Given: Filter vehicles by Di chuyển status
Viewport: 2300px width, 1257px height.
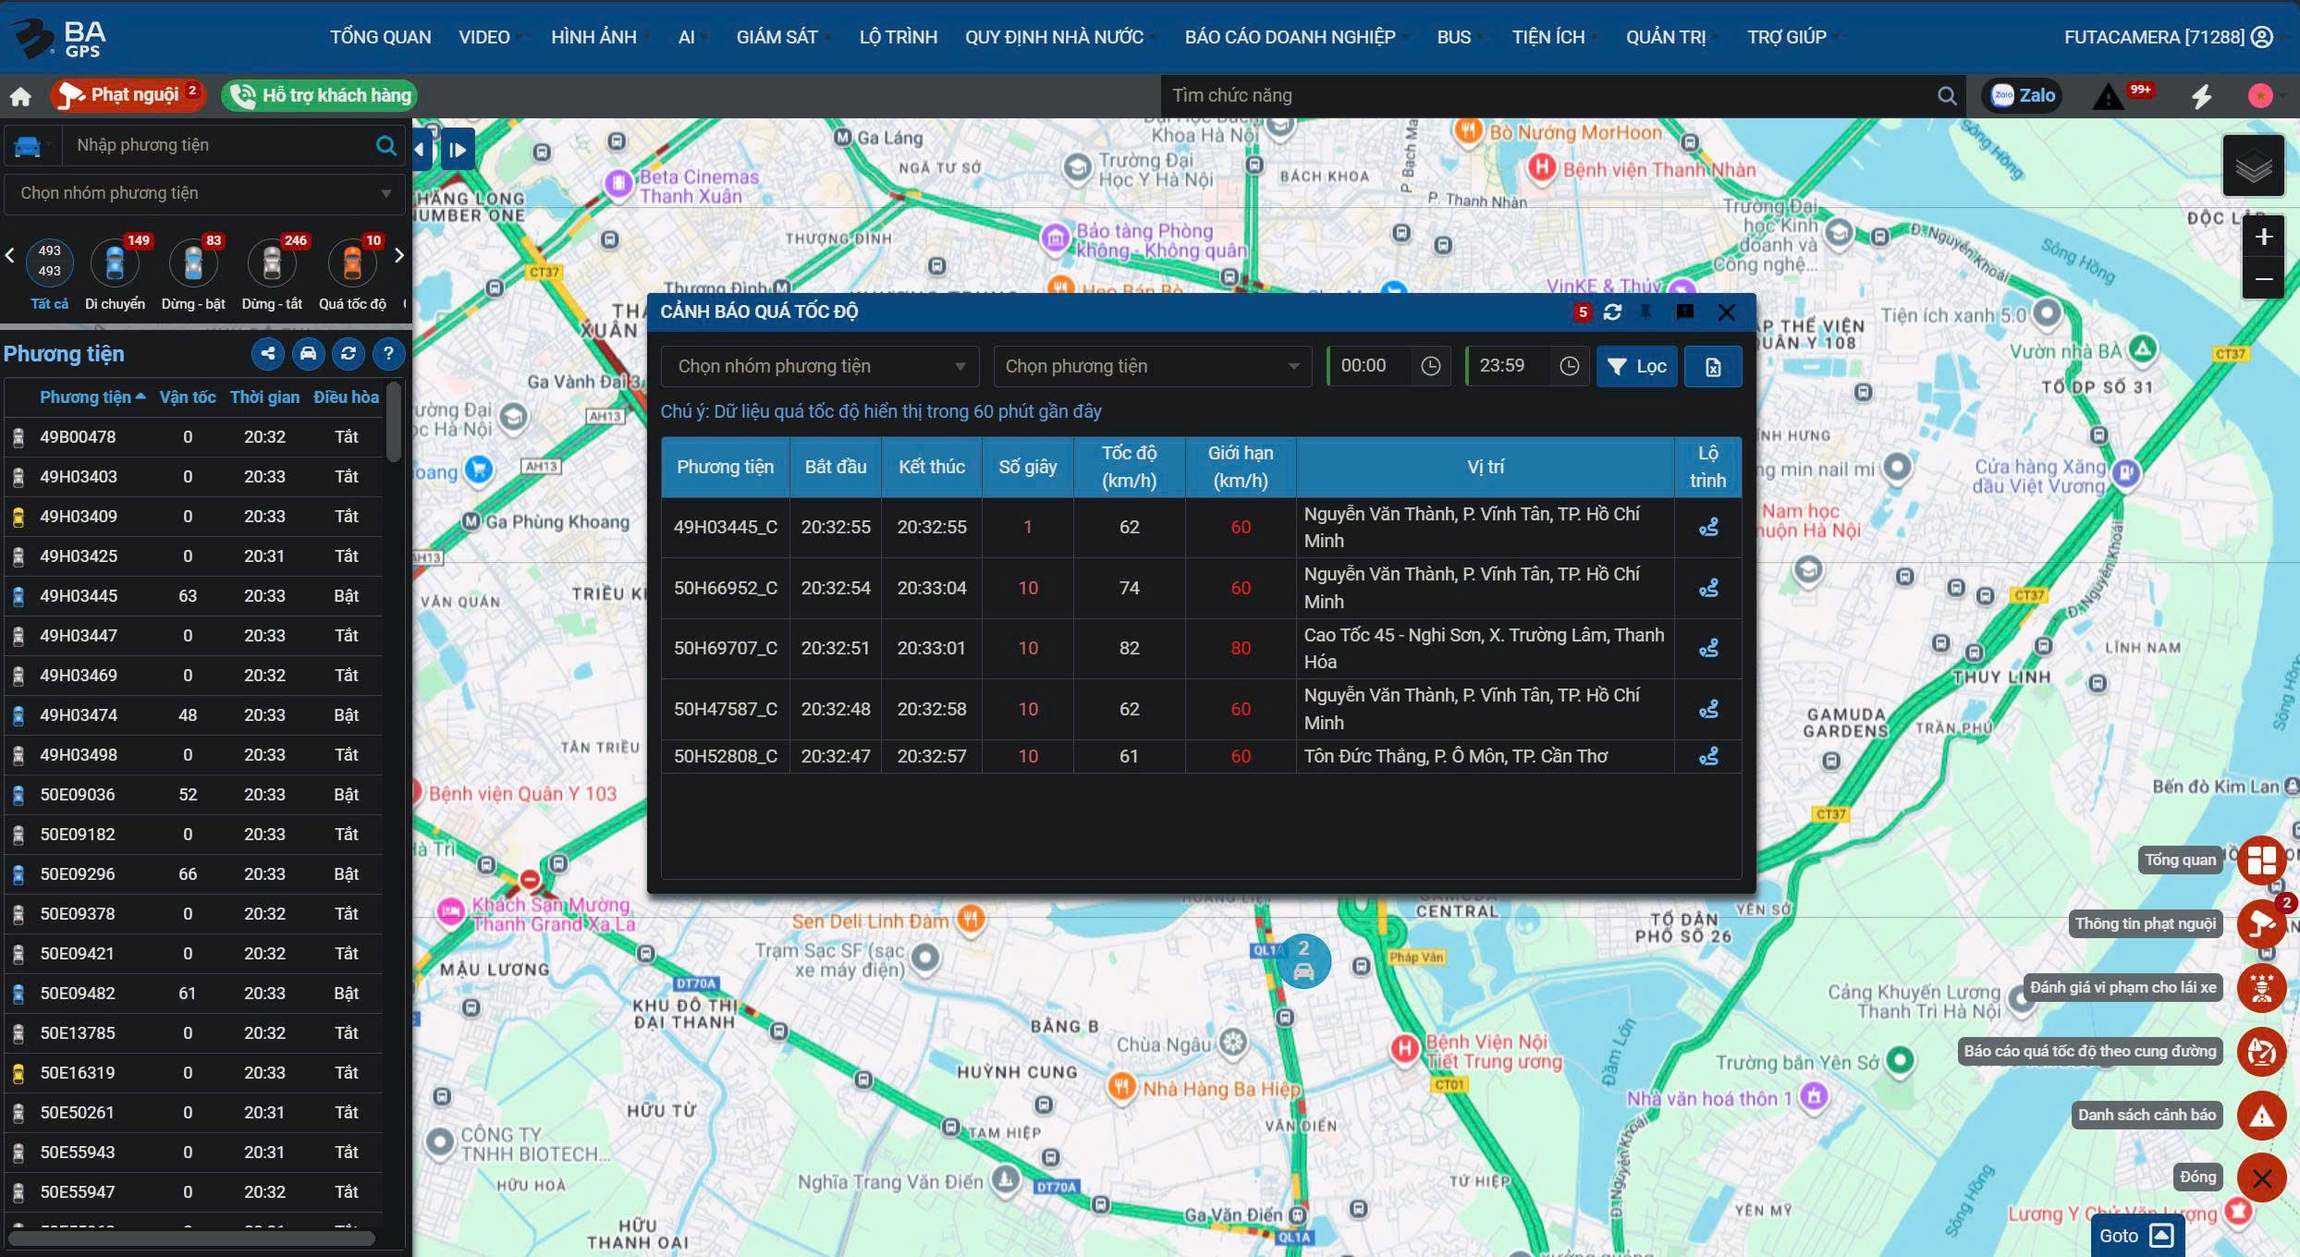Looking at the screenshot, I should (115, 265).
